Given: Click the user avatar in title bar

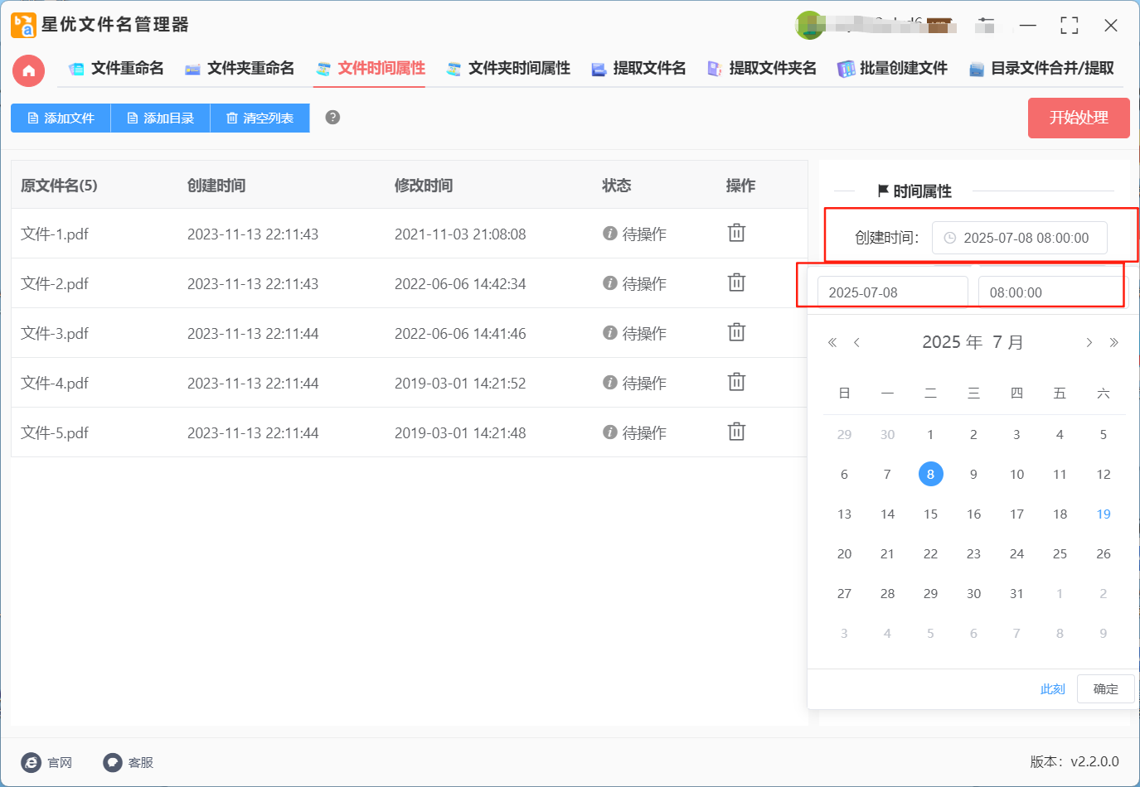Looking at the screenshot, I should coord(809,25).
